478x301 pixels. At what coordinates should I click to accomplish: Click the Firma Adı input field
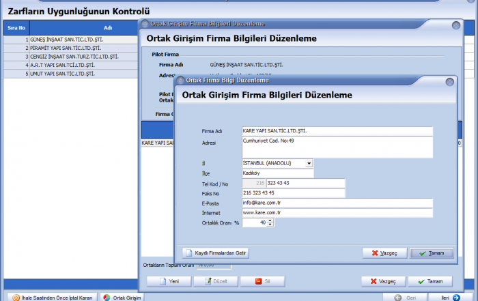coord(337,131)
